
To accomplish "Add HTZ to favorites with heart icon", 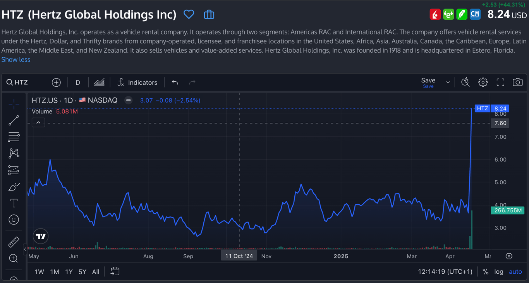I will (x=189, y=15).
